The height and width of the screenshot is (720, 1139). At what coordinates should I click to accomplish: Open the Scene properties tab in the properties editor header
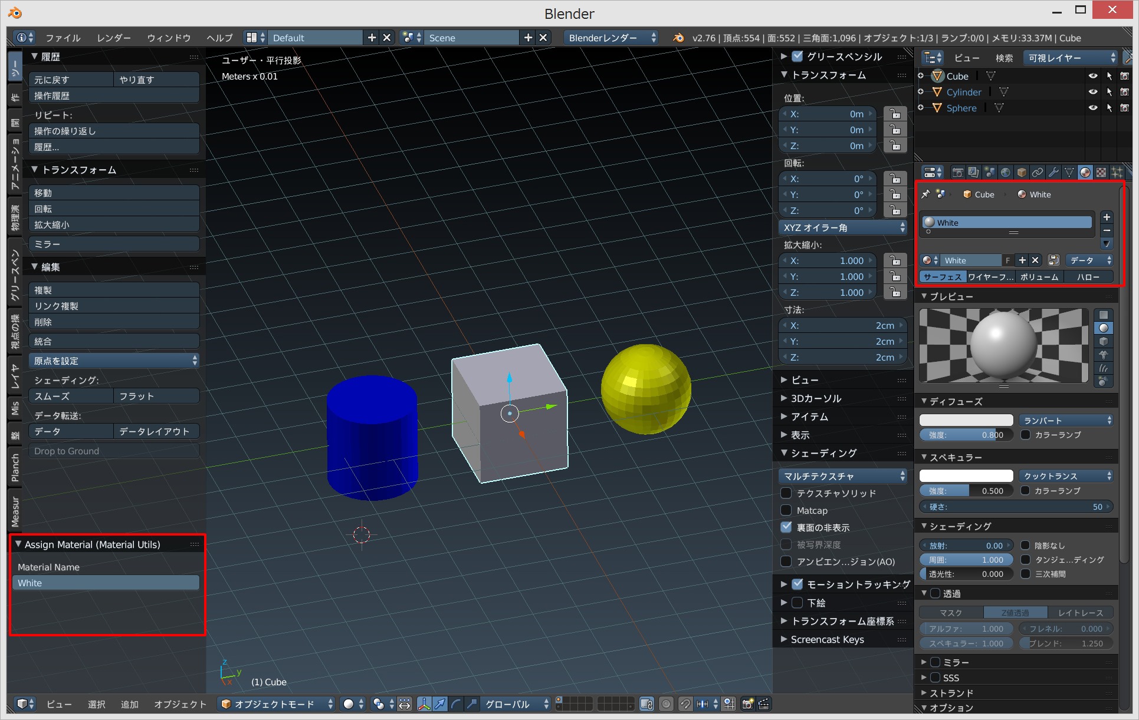(989, 173)
